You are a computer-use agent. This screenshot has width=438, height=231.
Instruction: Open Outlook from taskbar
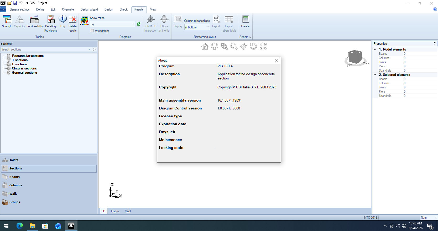click(x=58, y=226)
